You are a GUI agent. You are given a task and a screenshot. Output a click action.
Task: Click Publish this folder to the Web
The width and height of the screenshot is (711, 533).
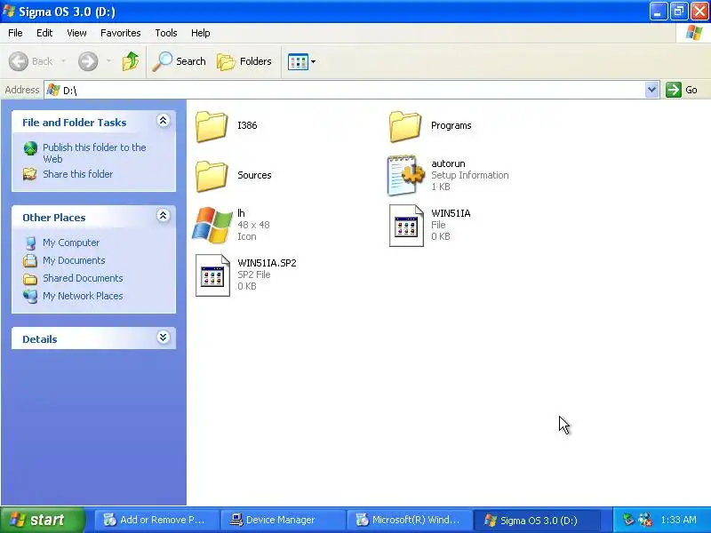[x=94, y=153]
